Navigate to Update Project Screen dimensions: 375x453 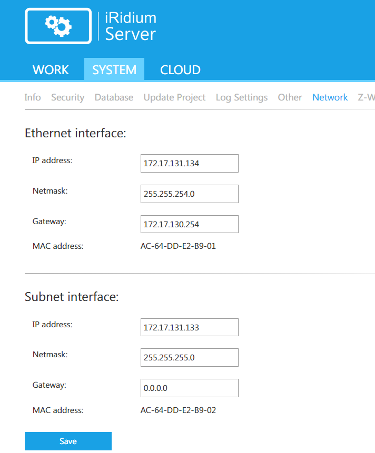click(174, 97)
